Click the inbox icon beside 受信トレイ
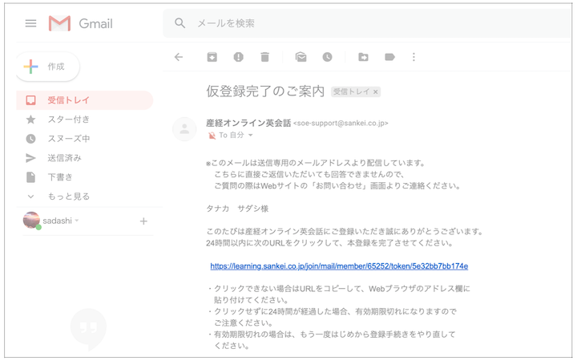 click(x=31, y=100)
